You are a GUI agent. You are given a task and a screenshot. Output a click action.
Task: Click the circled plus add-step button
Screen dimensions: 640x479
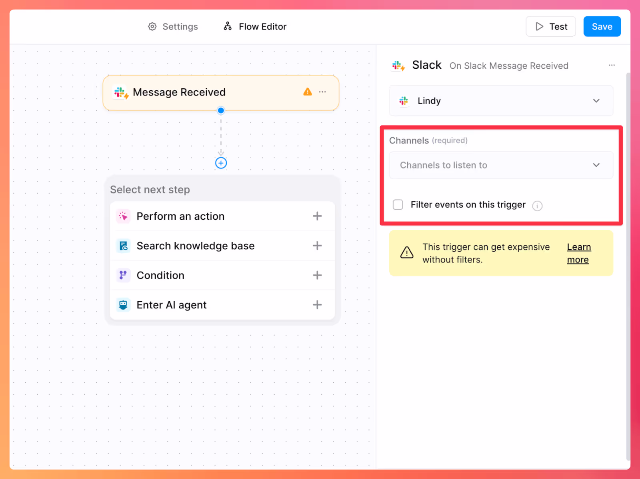click(x=221, y=163)
